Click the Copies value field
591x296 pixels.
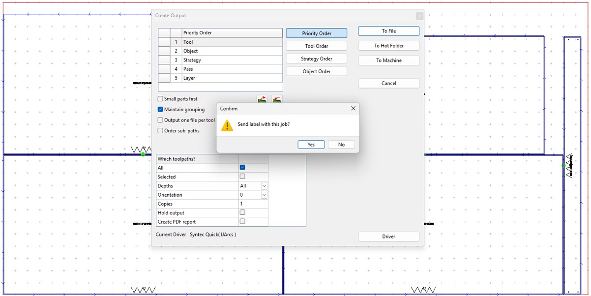coord(253,204)
